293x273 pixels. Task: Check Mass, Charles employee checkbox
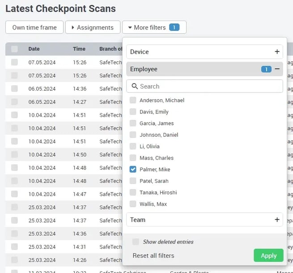point(133,158)
